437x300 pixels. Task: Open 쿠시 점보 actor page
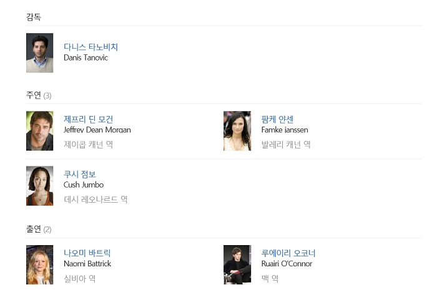coord(80,174)
